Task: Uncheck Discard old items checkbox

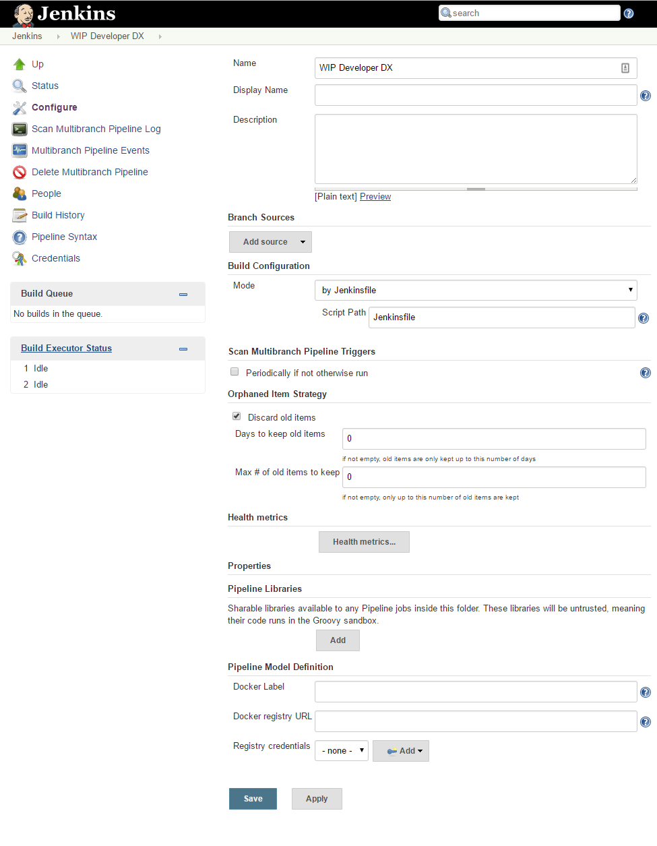Action: [x=237, y=416]
